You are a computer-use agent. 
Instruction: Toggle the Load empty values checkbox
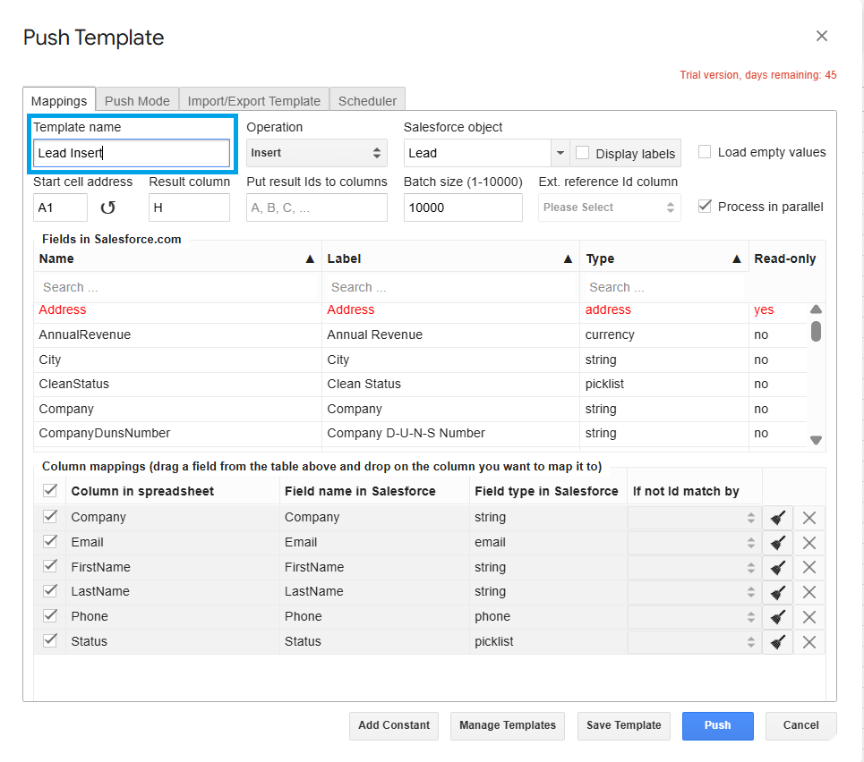coord(706,152)
